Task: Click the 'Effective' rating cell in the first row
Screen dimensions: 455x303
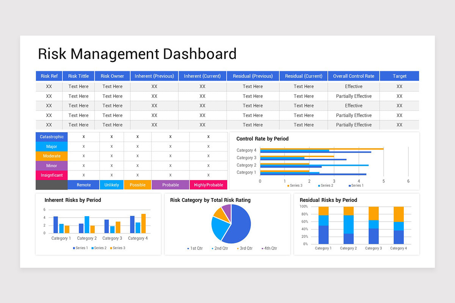Action: coord(353,86)
